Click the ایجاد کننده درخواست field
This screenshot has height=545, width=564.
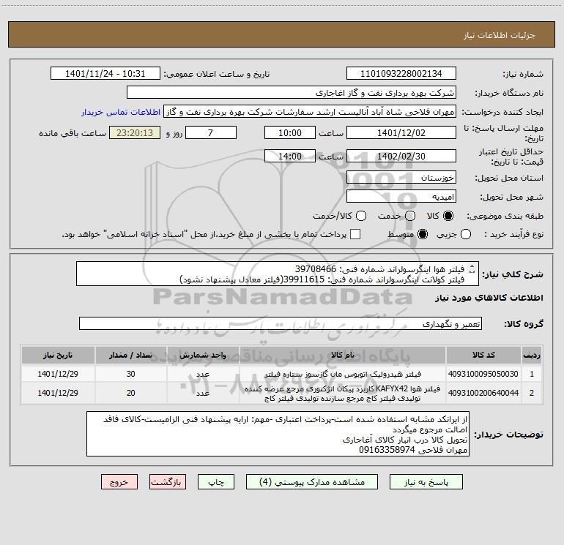pyautogui.click(x=310, y=111)
